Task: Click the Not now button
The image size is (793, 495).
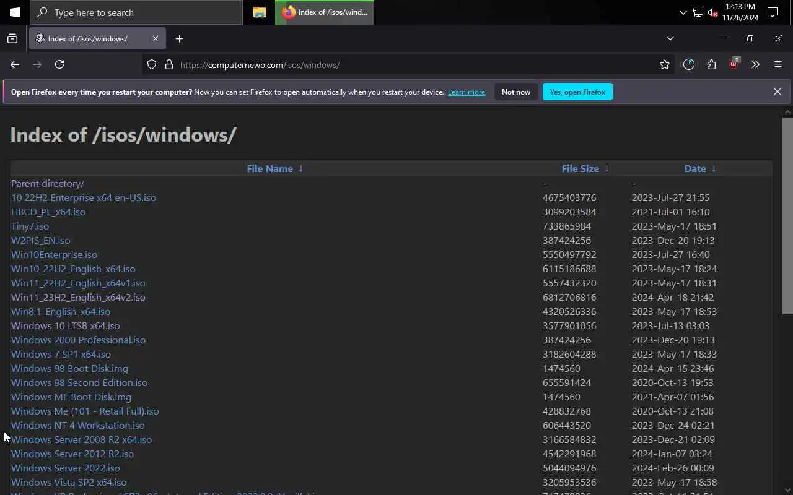Action: click(516, 92)
